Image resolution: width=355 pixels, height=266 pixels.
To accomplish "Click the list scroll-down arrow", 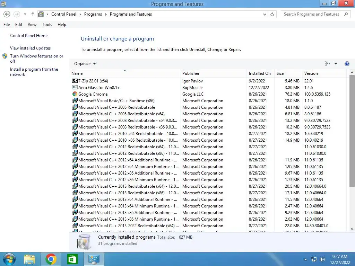I will 352,229.
